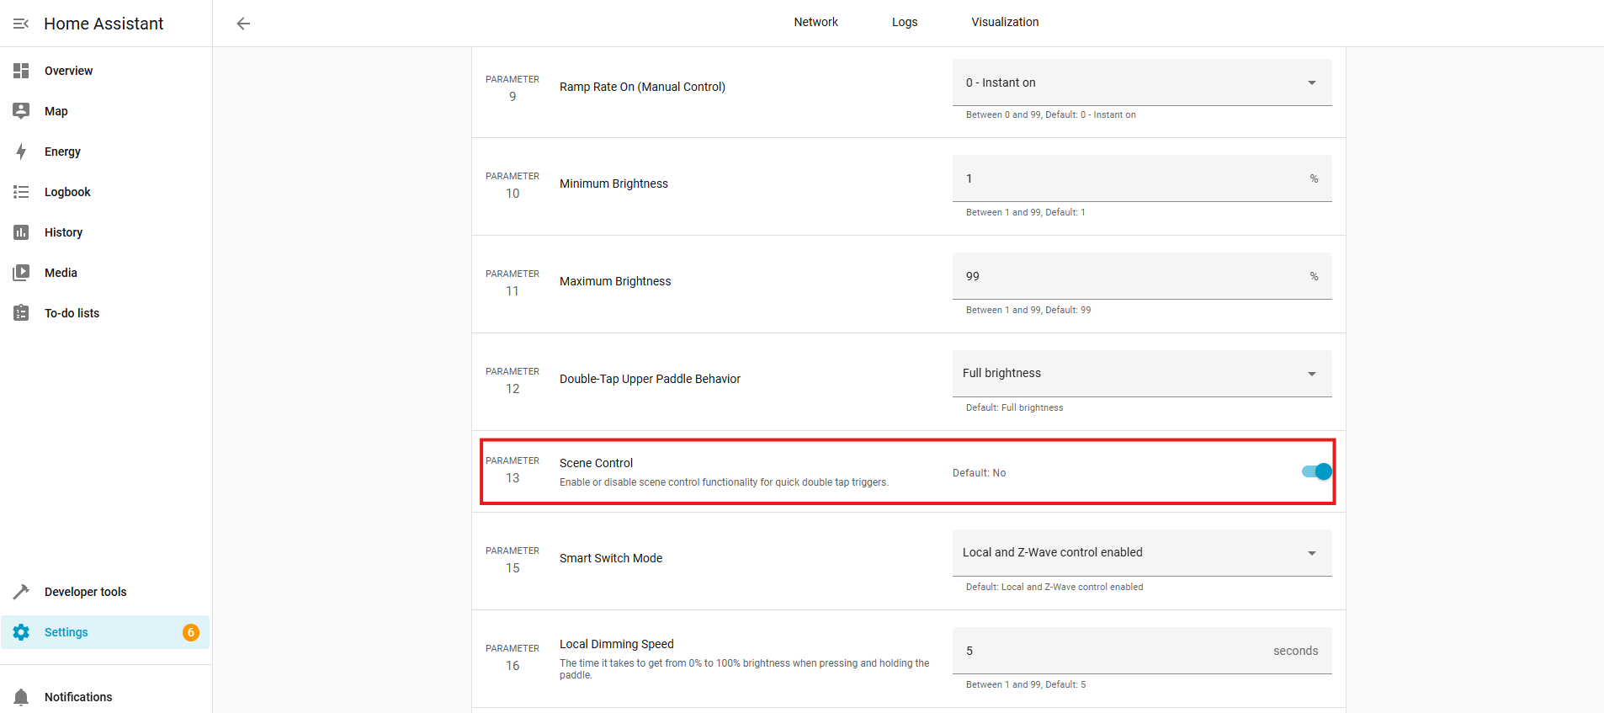Toggle the Scene Control switch
The height and width of the screenshot is (713, 1604).
click(x=1316, y=471)
